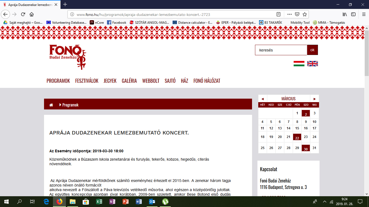Viewport: 369px width, 207px height.
Task: Select highlighted March 30 calendar date
Action: pyautogui.click(x=306, y=148)
